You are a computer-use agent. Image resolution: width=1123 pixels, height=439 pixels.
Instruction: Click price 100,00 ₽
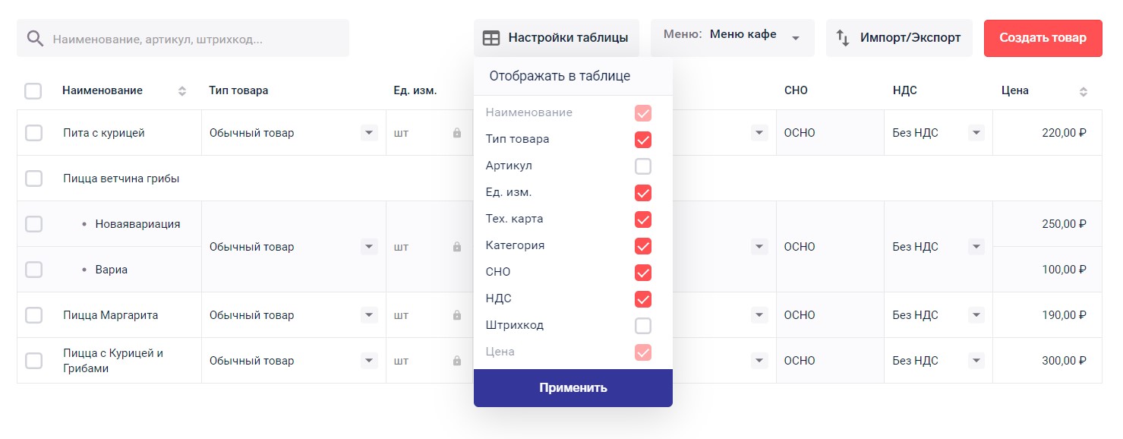(1065, 270)
